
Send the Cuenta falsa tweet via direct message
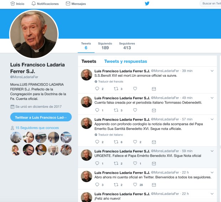154,110
